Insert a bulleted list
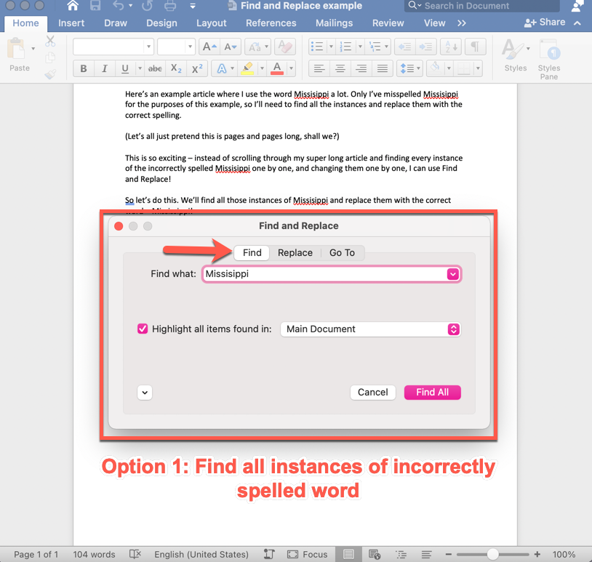Image resolution: width=592 pixels, height=562 pixels. (x=317, y=47)
